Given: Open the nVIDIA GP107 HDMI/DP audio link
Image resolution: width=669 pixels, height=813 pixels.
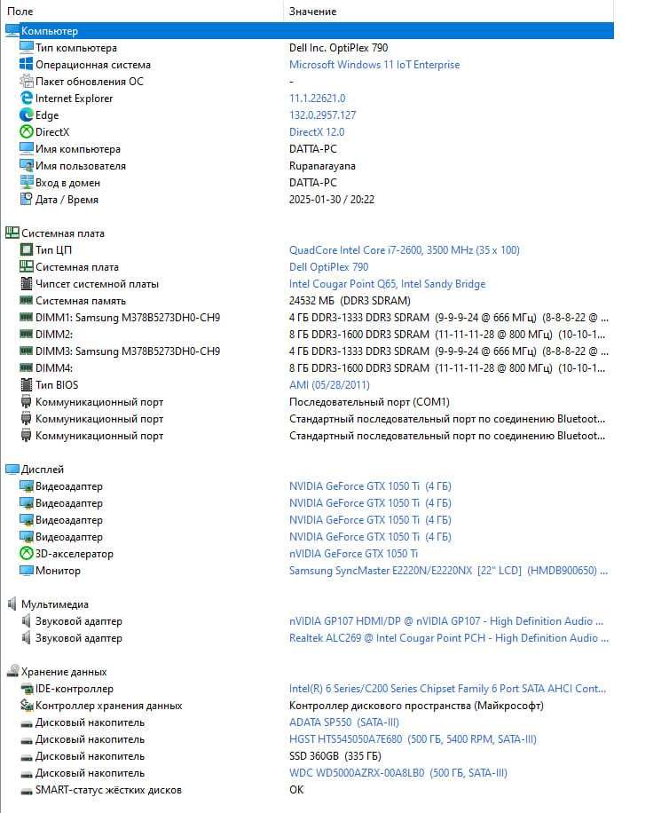Looking at the screenshot, I should 446,620.
